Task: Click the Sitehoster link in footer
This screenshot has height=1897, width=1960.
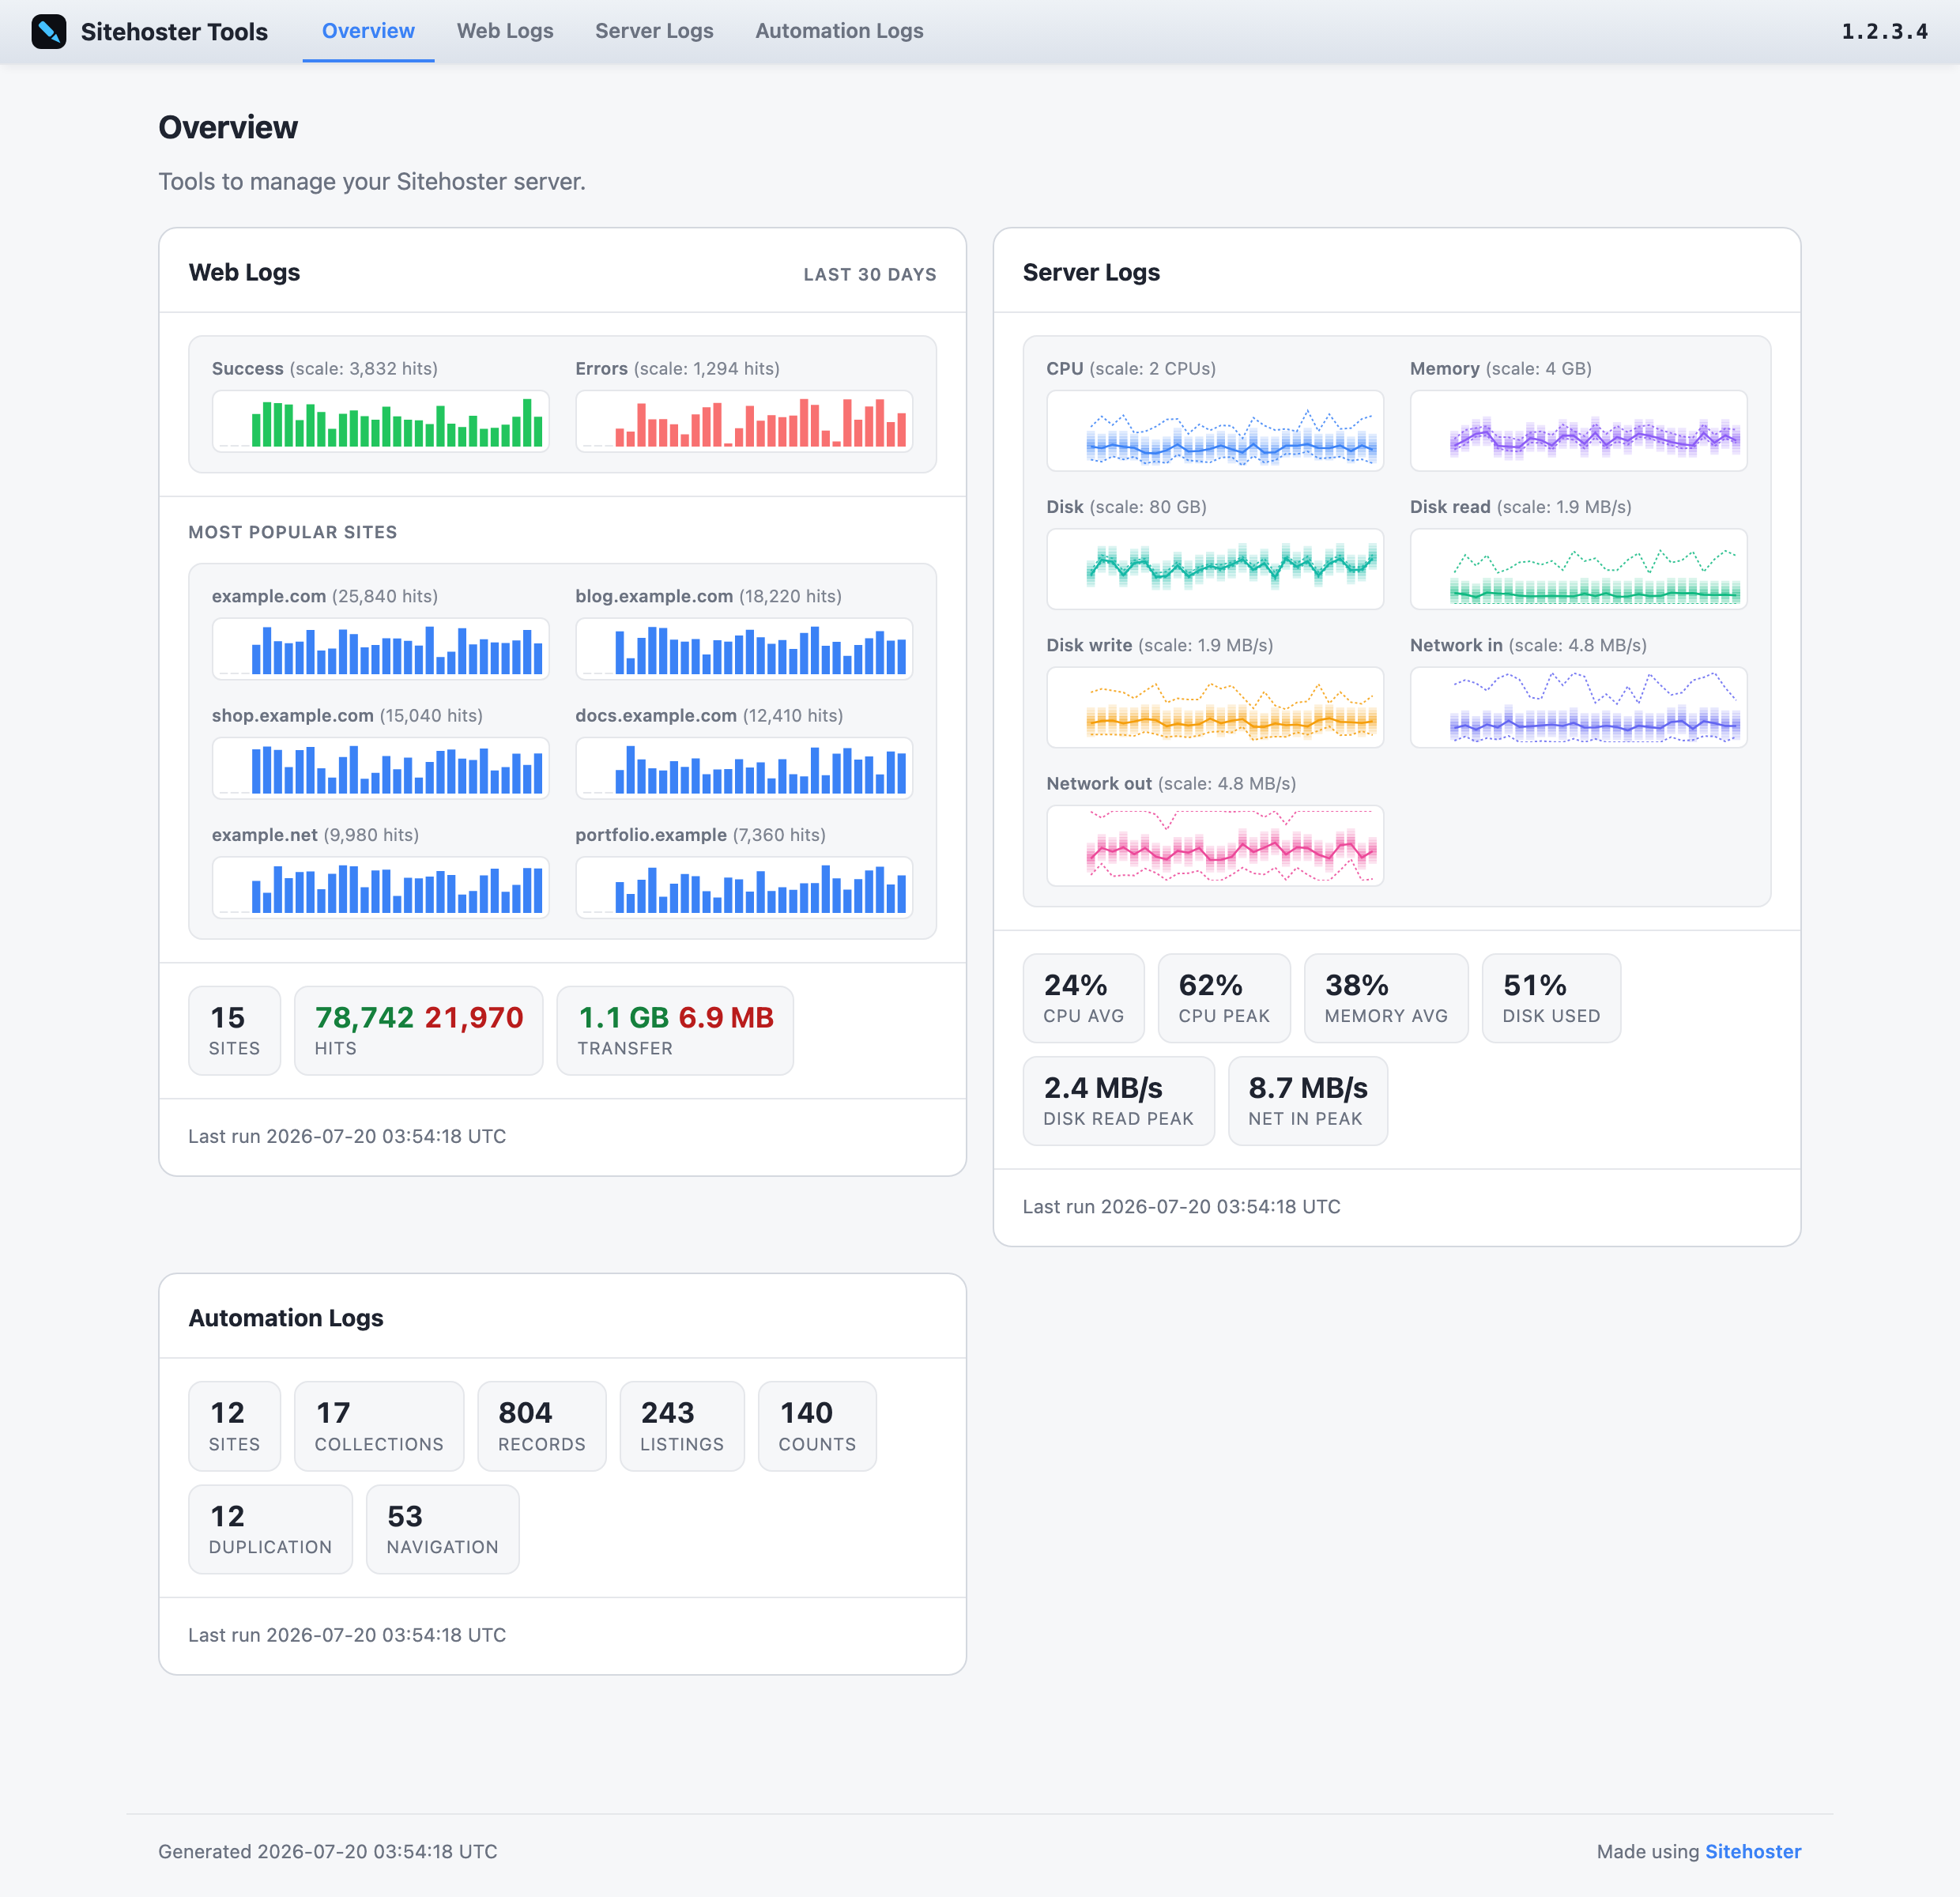Action: 1753,1851
